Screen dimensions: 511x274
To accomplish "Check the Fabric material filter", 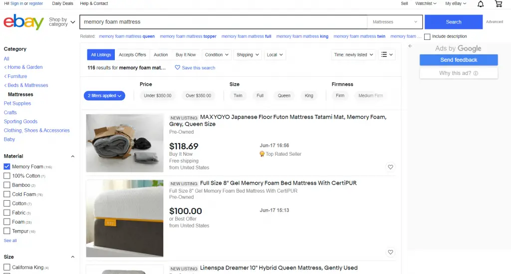I will pos(7,213).
